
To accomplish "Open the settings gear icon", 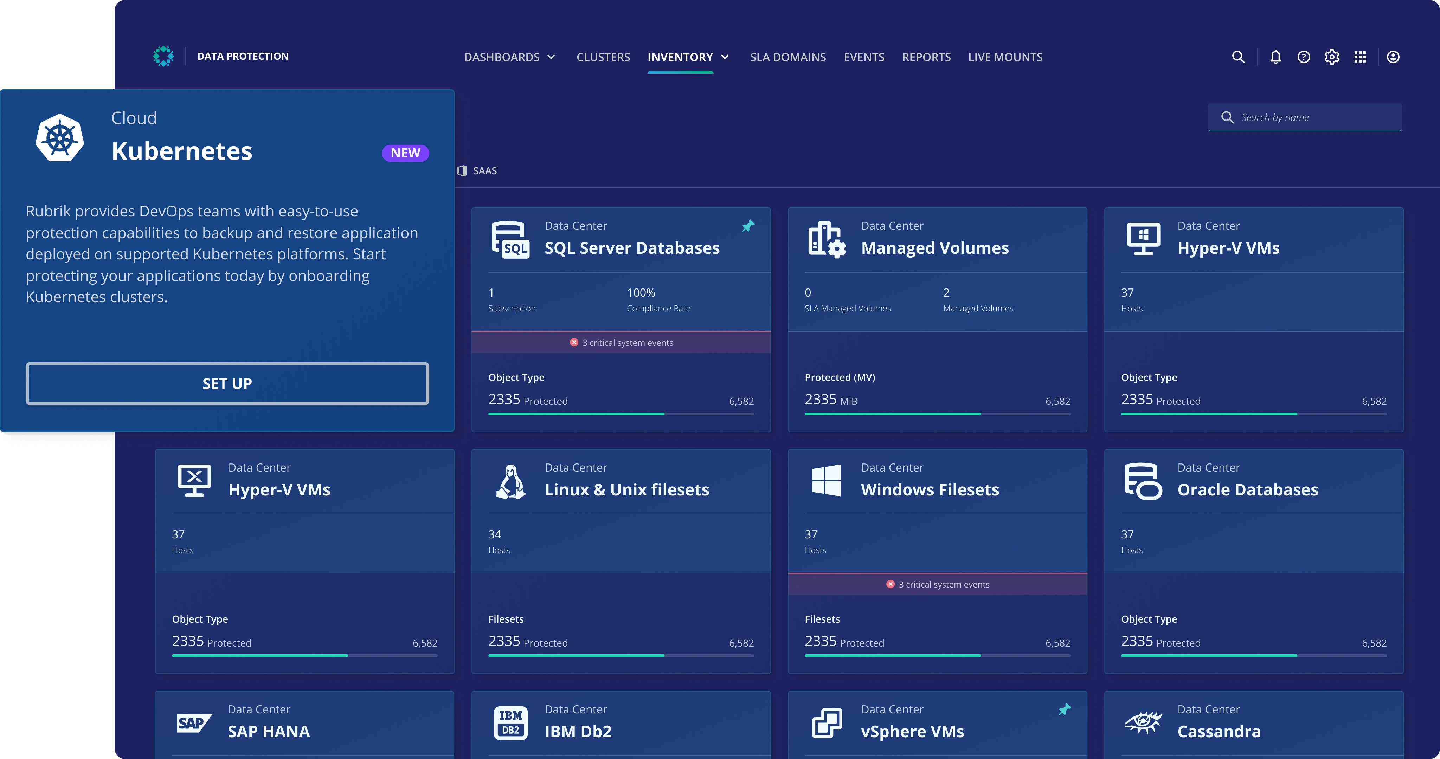I will click(x=1332, y=57).
